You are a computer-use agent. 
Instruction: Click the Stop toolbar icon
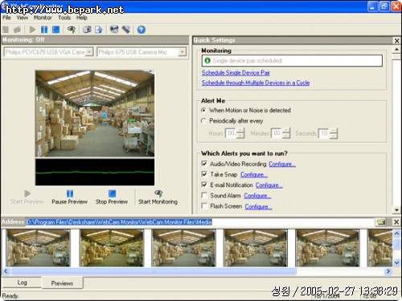[55, 30]
